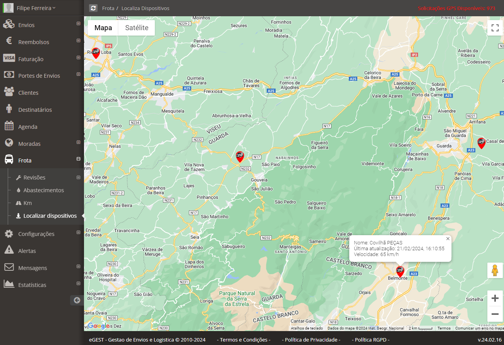
Task: Open Alertas warning icon menu
Action: (x=9, y=251)
